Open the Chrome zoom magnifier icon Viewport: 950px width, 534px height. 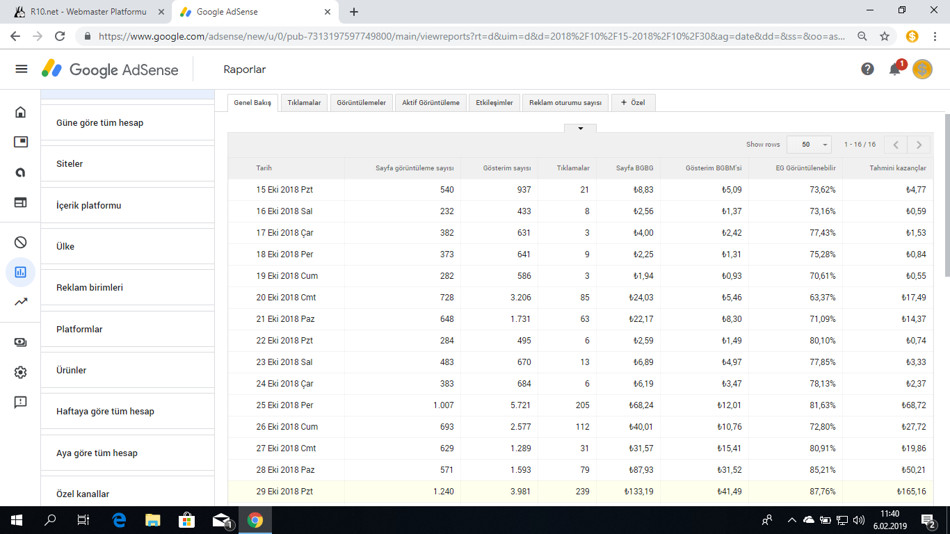tap(862, 36)
